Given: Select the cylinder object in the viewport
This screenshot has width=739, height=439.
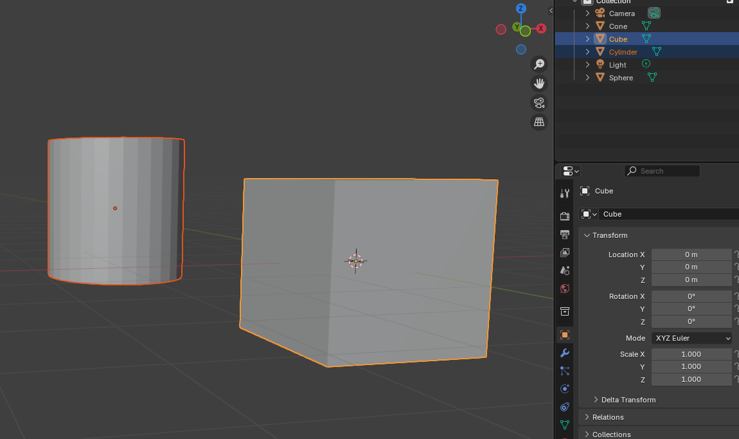Looking at the screenshot, I should point(116,211).
